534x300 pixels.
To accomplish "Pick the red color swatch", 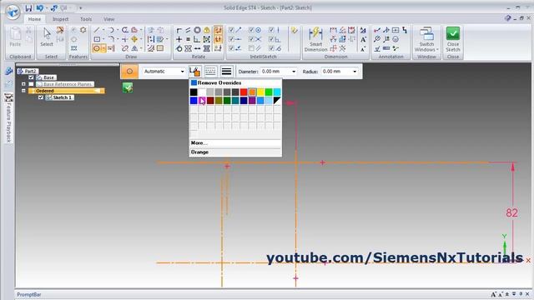I will click(x=244, y=92).
